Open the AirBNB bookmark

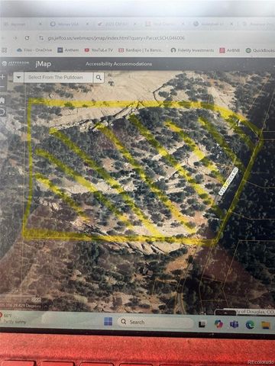(230, 50)
